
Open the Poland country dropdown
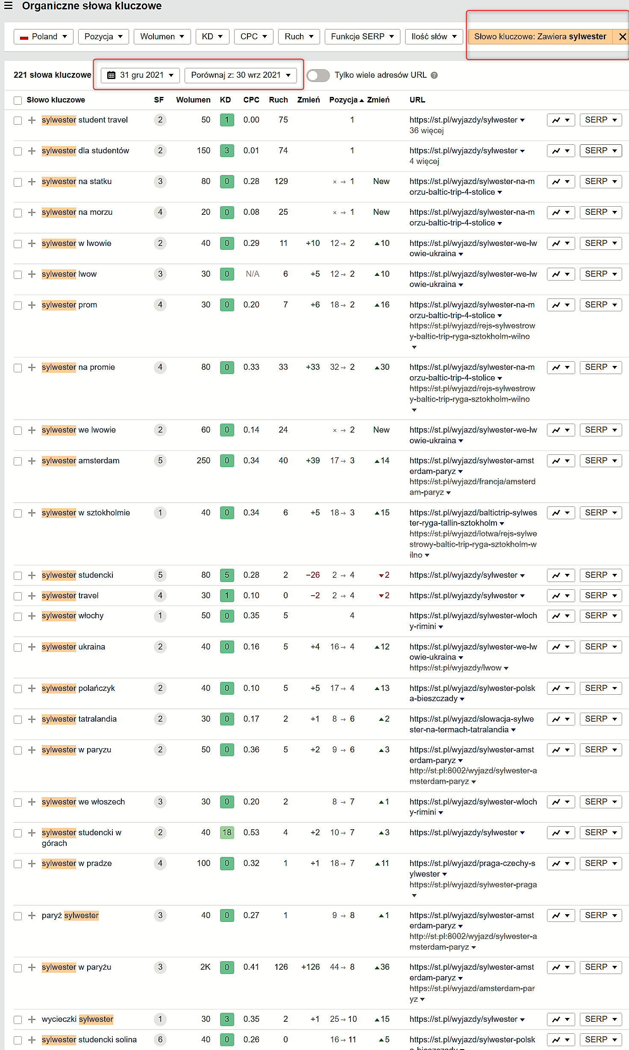pyautogui.click(x=44, y=37)
